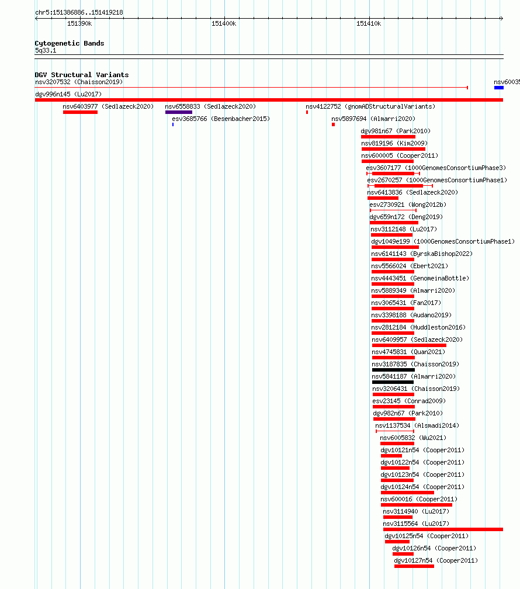Click the nsv2812184 (Huddleston2016) label
This screenshot has width=520, height=589.
pyautogui.click(x=418, y=328)
